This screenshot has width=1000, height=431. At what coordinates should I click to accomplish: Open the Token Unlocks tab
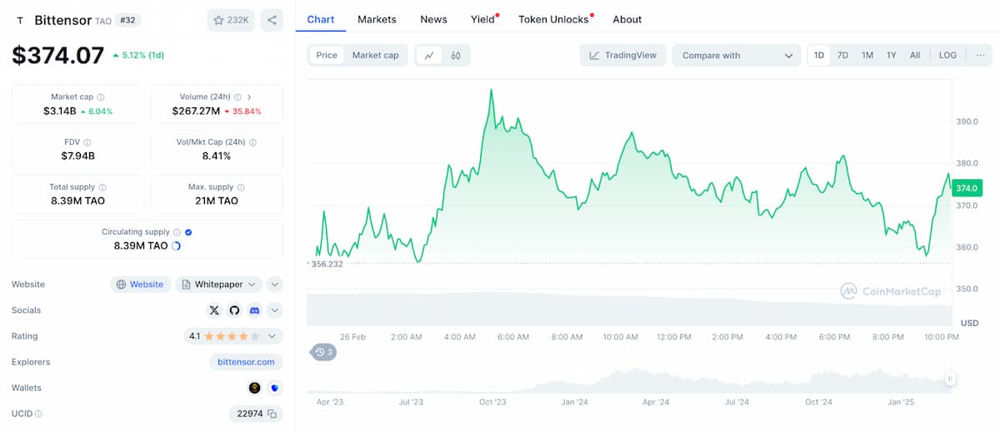553,19
